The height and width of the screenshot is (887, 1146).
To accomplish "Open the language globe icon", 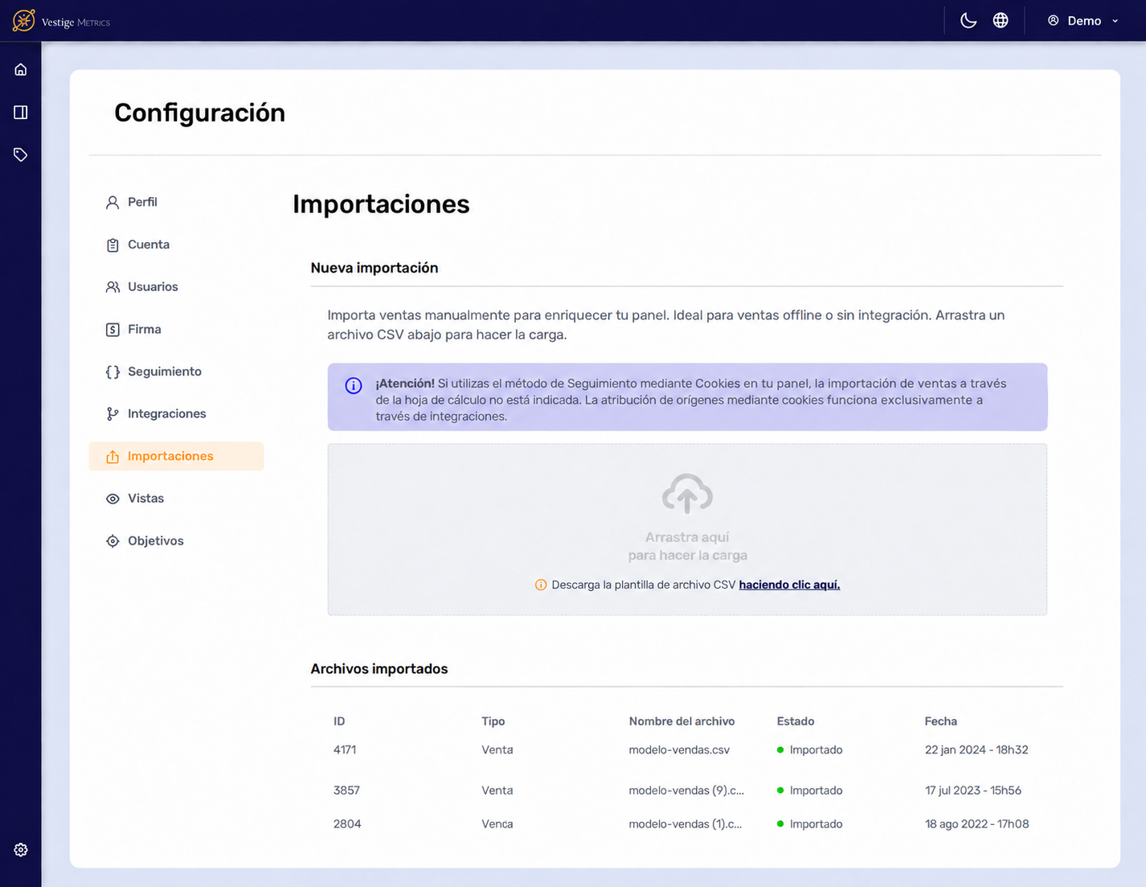I will (1001, 21).
